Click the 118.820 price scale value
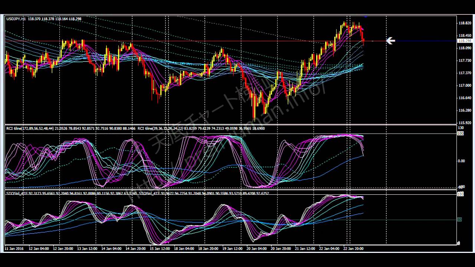Screen dimensions: 475x267 [465, 23]
